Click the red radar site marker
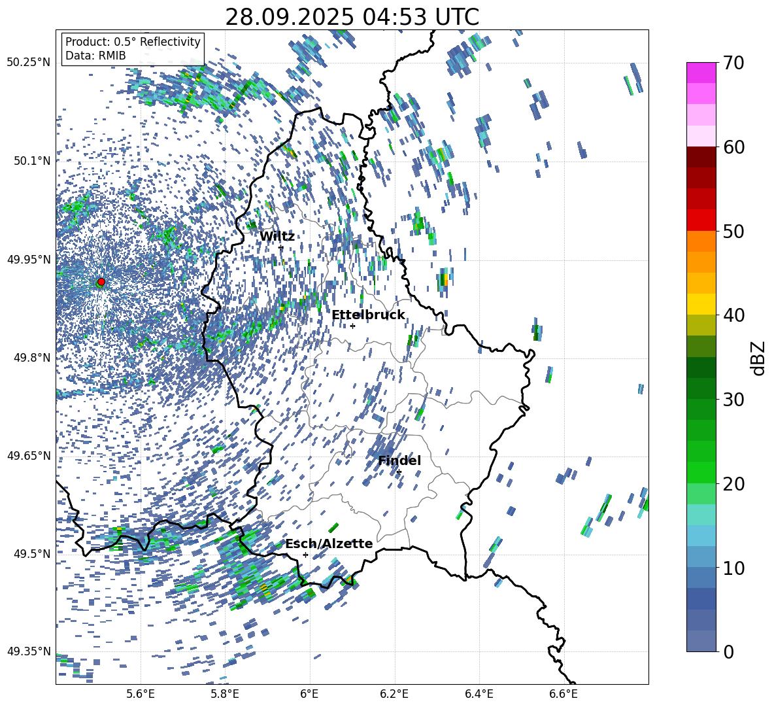The image size is (774, 707). pos(101,282)
